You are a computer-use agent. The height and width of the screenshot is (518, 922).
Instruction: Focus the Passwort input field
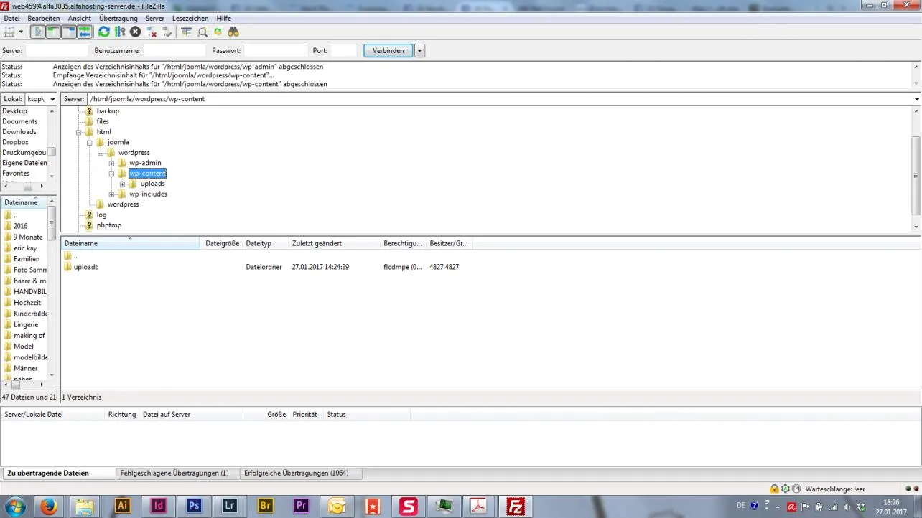(275, 50)
